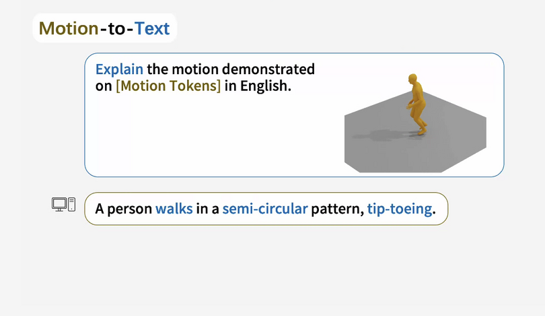Click the "semi-circular" highlighted phrase

pos(265,209)
